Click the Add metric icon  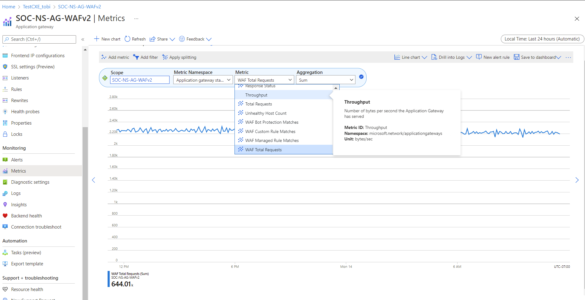pyautogui.click(x=104, y=57)
